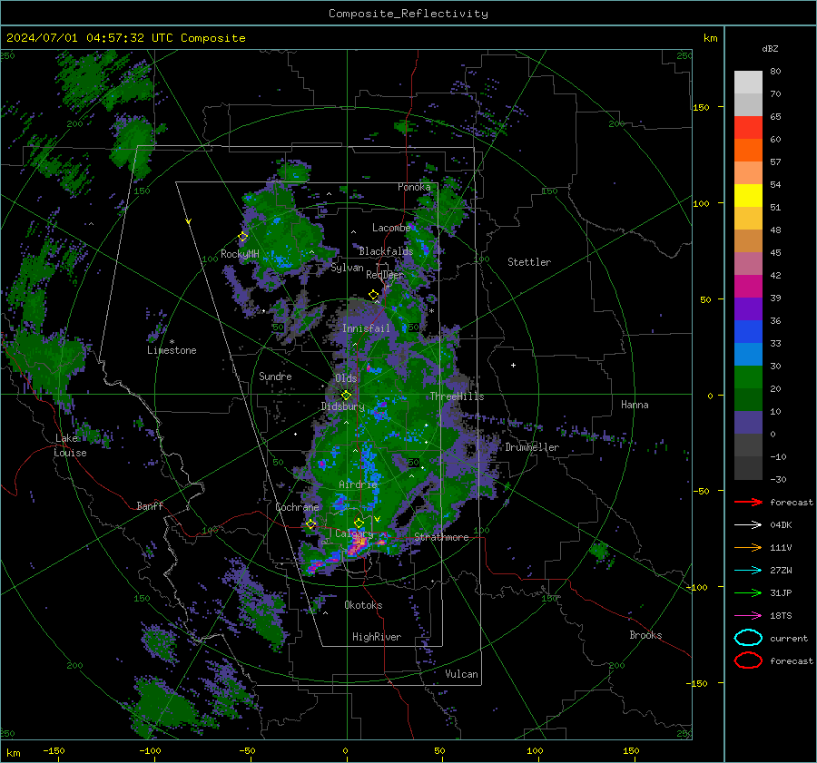Viewport: 817px width, 763px height.
Task: Click the yellow swatch in dBZ scale
Action: (x=748, y=195)
